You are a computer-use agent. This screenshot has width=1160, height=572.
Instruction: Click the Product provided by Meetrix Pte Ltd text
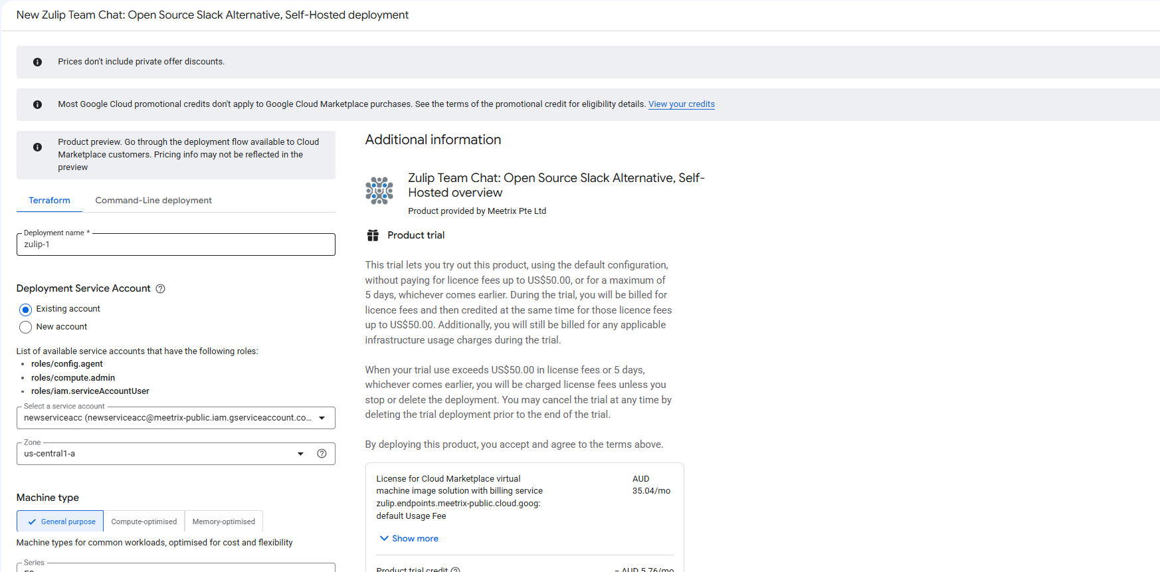477,211
